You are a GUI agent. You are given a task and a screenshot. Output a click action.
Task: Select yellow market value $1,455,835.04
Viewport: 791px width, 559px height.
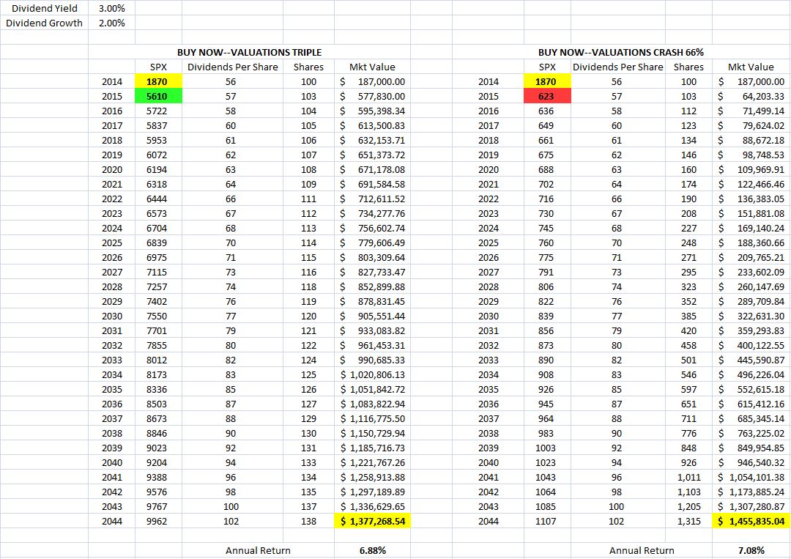pos(751,521)
